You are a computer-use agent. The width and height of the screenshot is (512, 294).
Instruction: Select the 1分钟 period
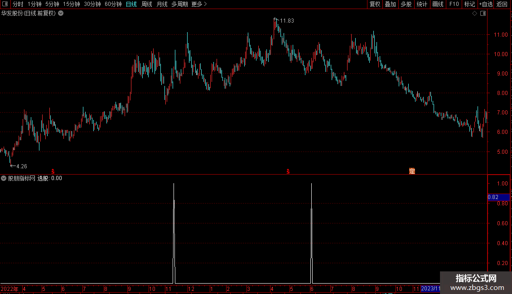click(x=34, y=4)
